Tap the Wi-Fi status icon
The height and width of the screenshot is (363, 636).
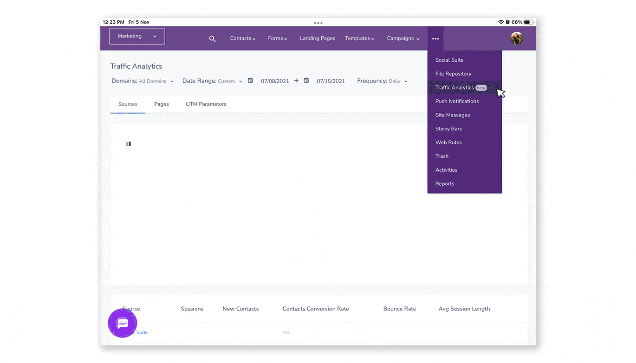[x=501, y=22]
